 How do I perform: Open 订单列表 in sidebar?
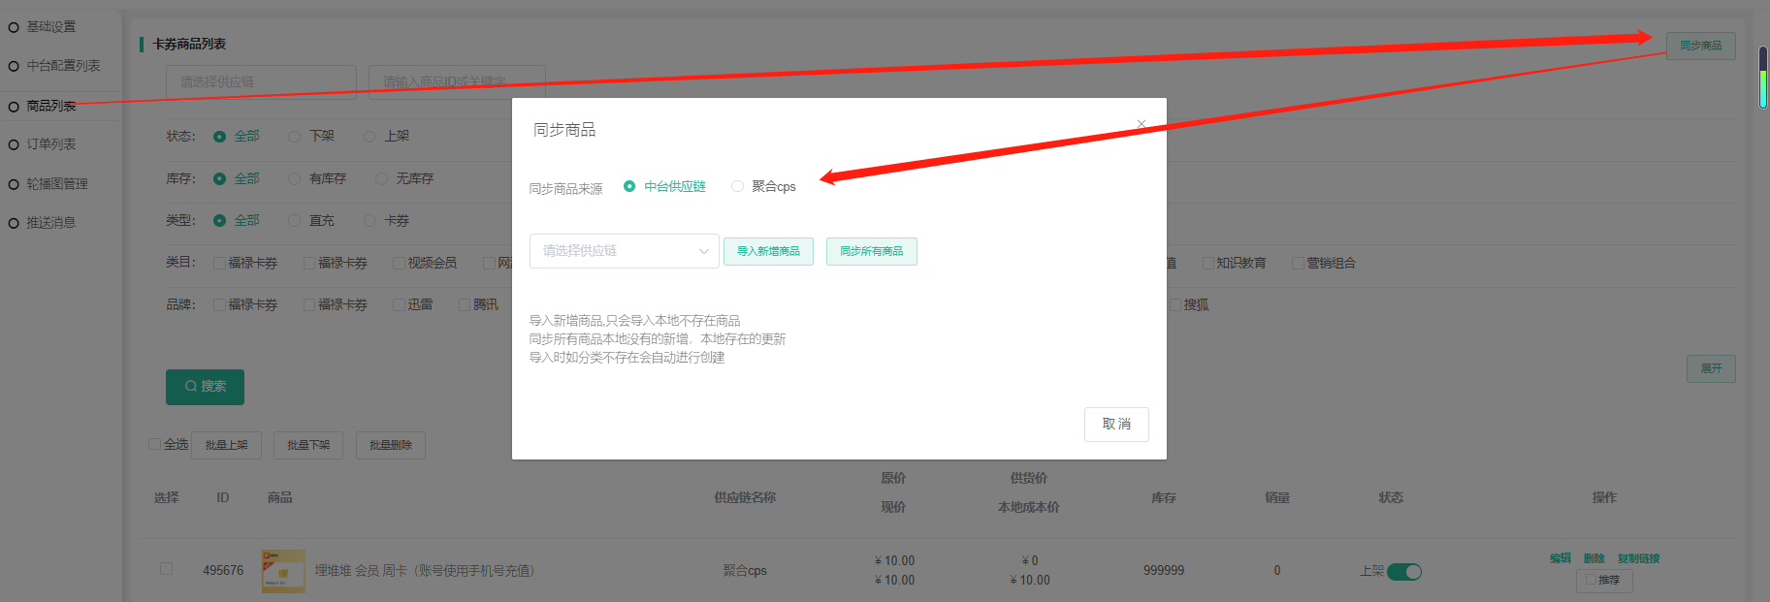(x=50, y=143)
